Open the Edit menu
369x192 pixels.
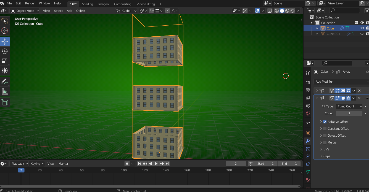click(18, 3)
